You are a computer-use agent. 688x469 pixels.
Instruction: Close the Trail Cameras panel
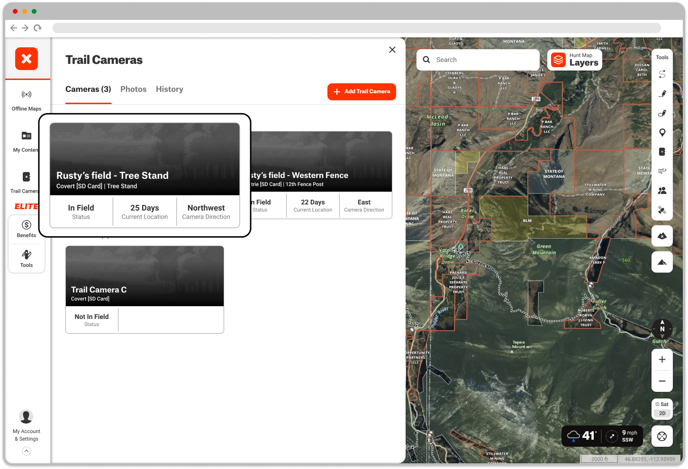[392, 50]
